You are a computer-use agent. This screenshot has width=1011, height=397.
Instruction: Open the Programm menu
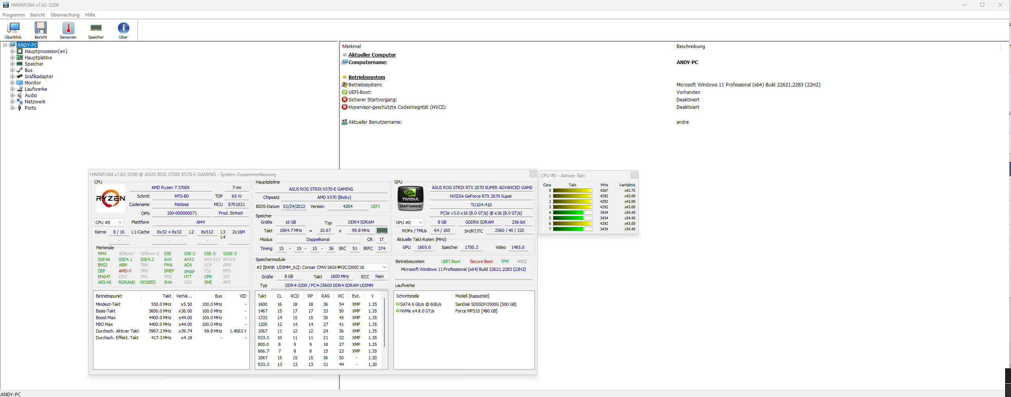coord(13,15)
